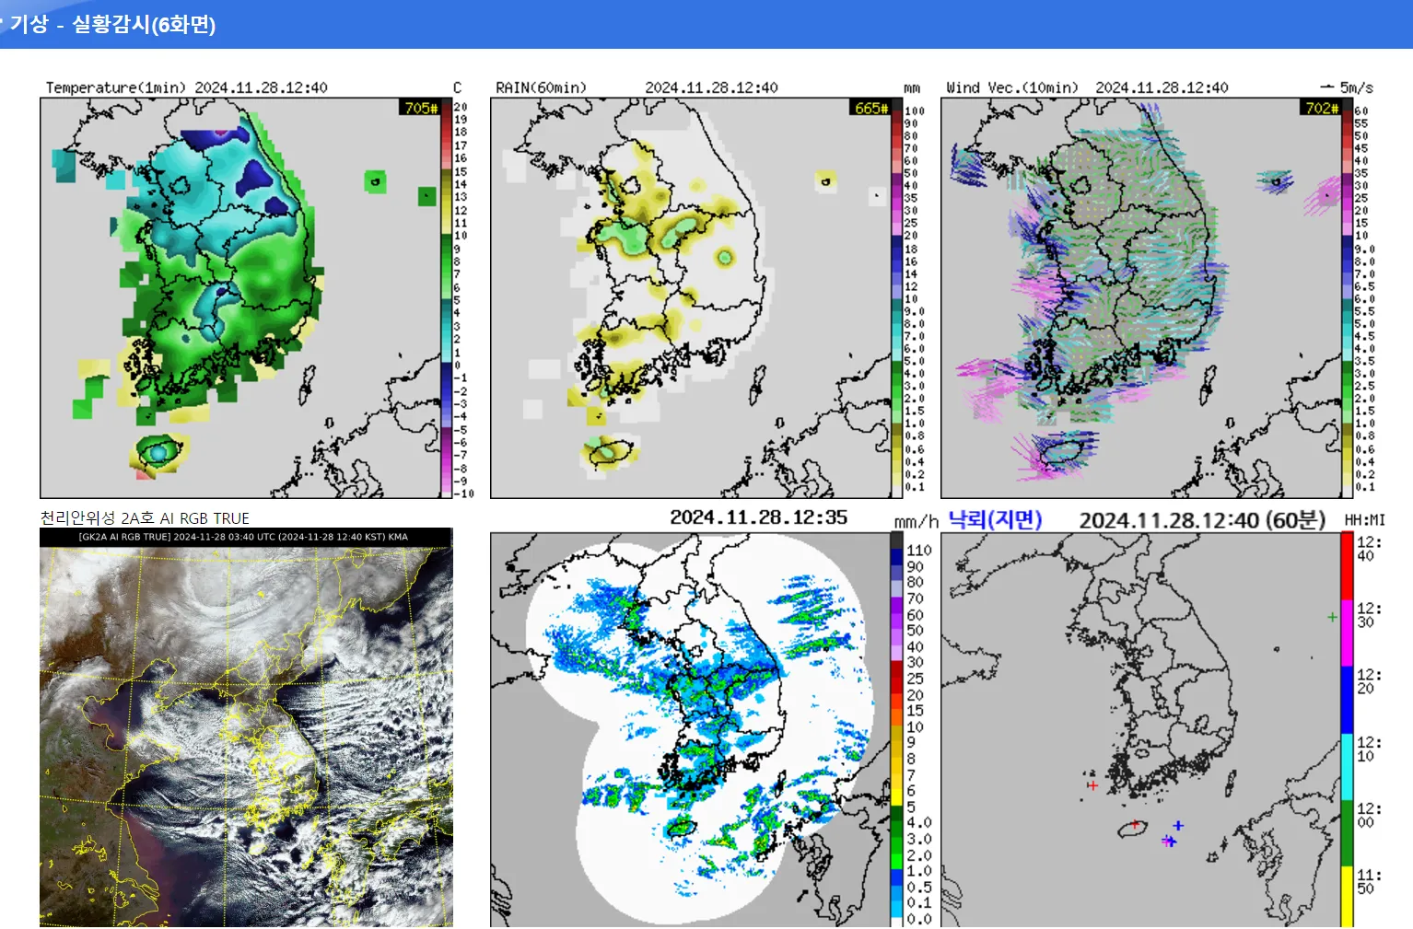Viewport: 1413px width, 929px height.
Task: Open the radar mm/h precipitation image
Action: (689, 729)
